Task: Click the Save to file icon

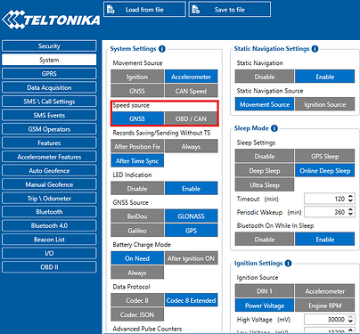Action: (x=196, y=10)
